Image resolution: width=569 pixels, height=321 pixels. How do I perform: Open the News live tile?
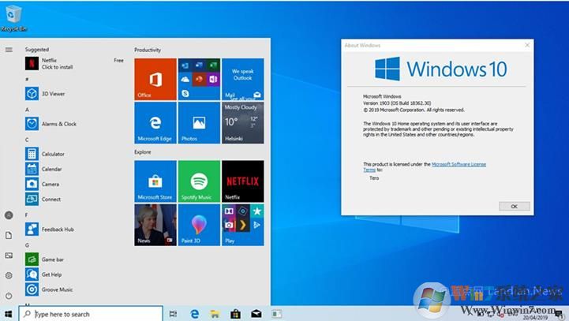pyautogui.click(x=155, y=224)
